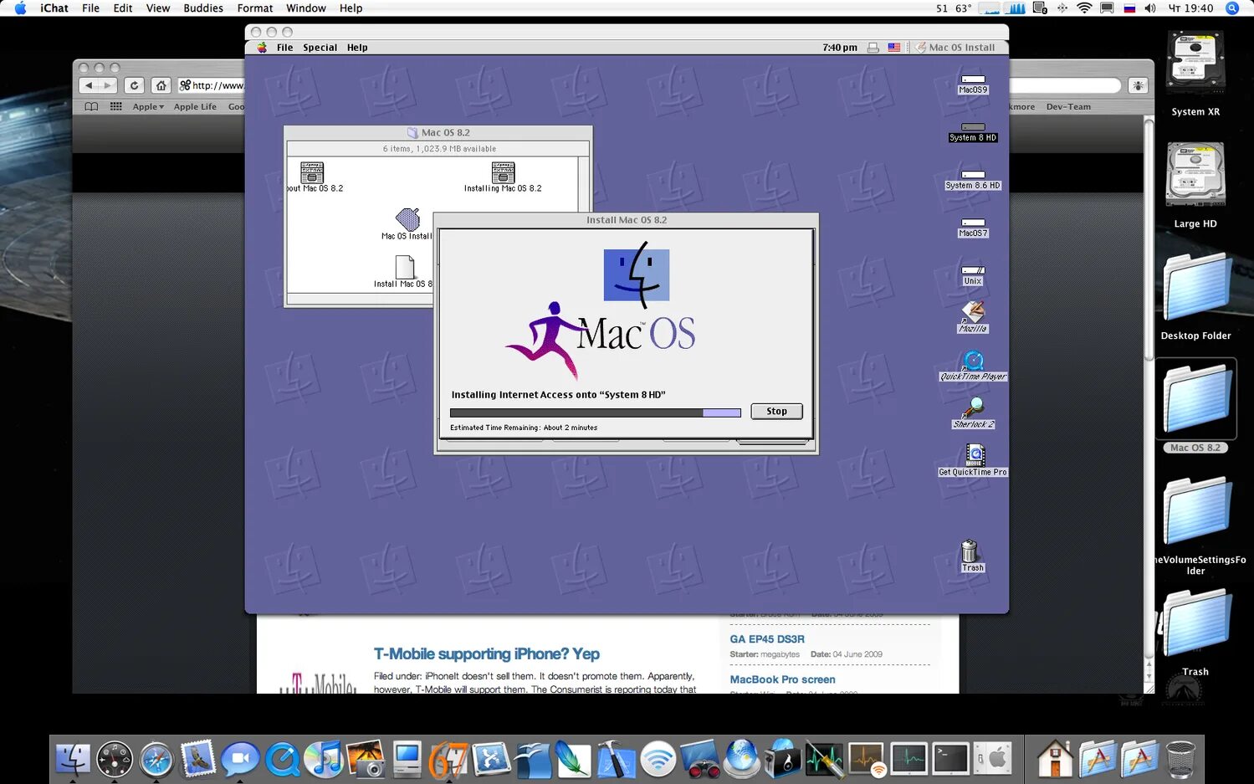Launch Dashboard from the Dock
The height and width of the screenshot is (784, 1254).
115,760
